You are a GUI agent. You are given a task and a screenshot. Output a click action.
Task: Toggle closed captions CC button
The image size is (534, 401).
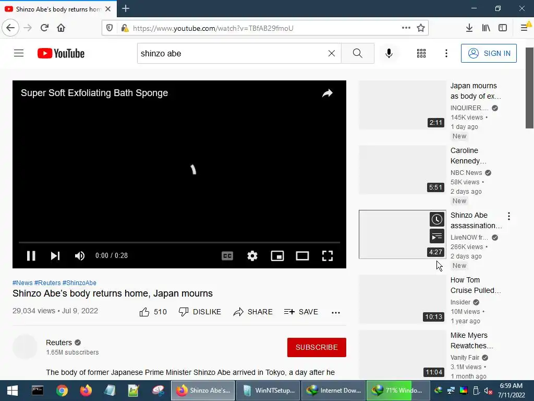click(x=227, y=256)
